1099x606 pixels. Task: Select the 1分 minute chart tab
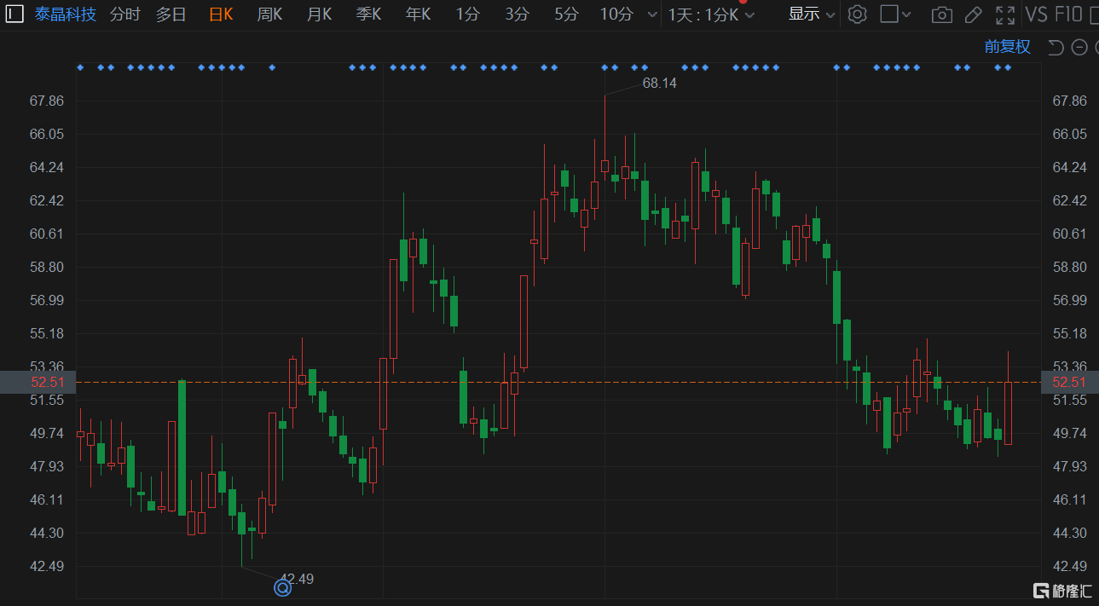point(467,14)
